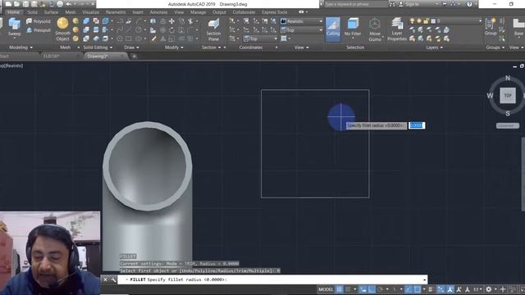Click the fillet radius dynamic input field
This screenshot has width=525, height=295.
[417, 125]
